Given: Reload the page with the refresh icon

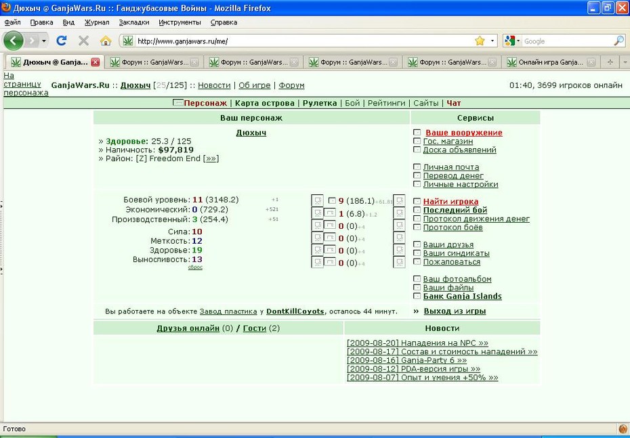Looking at the screenshot, I should (x=62, y=41).
